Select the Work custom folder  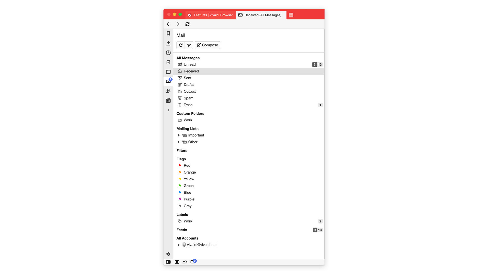pos(188,120)
